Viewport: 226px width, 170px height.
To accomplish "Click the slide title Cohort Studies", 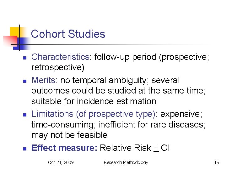I will 68,34.
